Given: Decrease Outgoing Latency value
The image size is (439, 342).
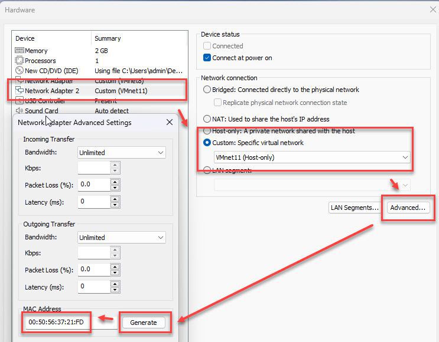Looking at the screenshot, I should (x=115, y=290).
